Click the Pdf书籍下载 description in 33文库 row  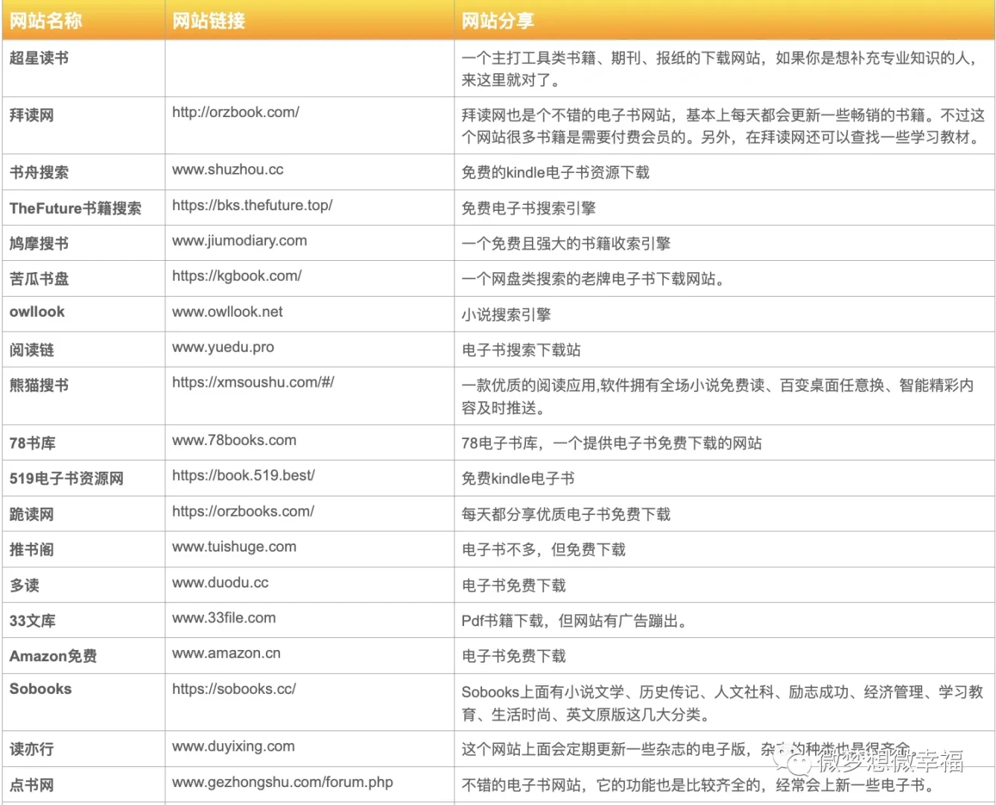(574, 621)
